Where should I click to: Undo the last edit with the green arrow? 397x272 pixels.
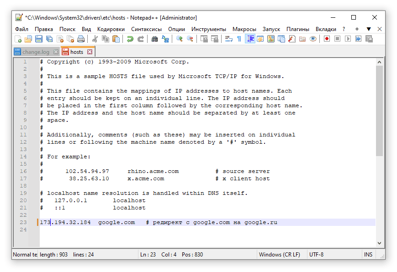(130, 39)
